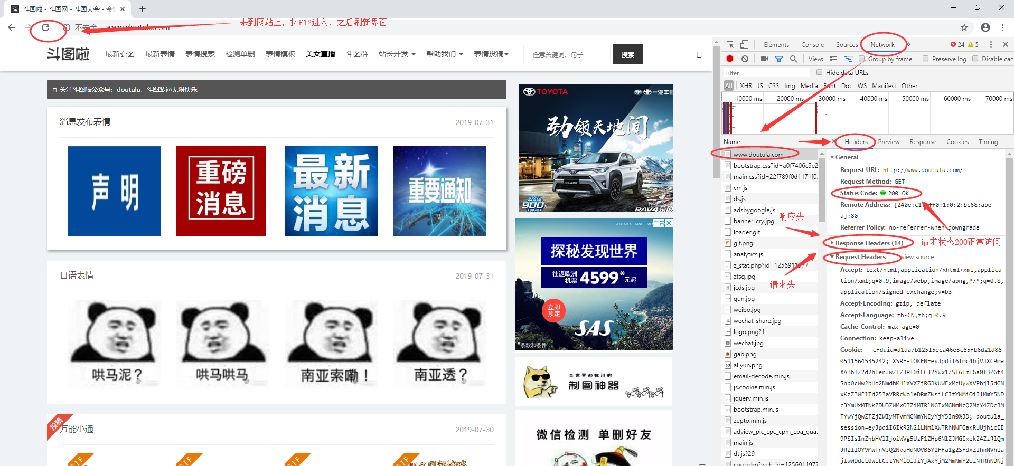Image resolution: width=1014 pixels, height=466 pixels.
Task: Open the DevTools more options kebab menu
Action: [991, 45]
